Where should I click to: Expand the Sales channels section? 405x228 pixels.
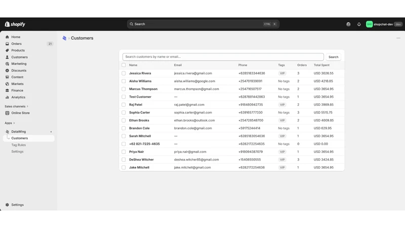[17, 106]
